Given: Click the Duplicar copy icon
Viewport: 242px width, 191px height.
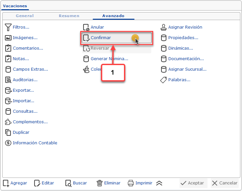Looking at the screenshot, I should coord(8,132).
